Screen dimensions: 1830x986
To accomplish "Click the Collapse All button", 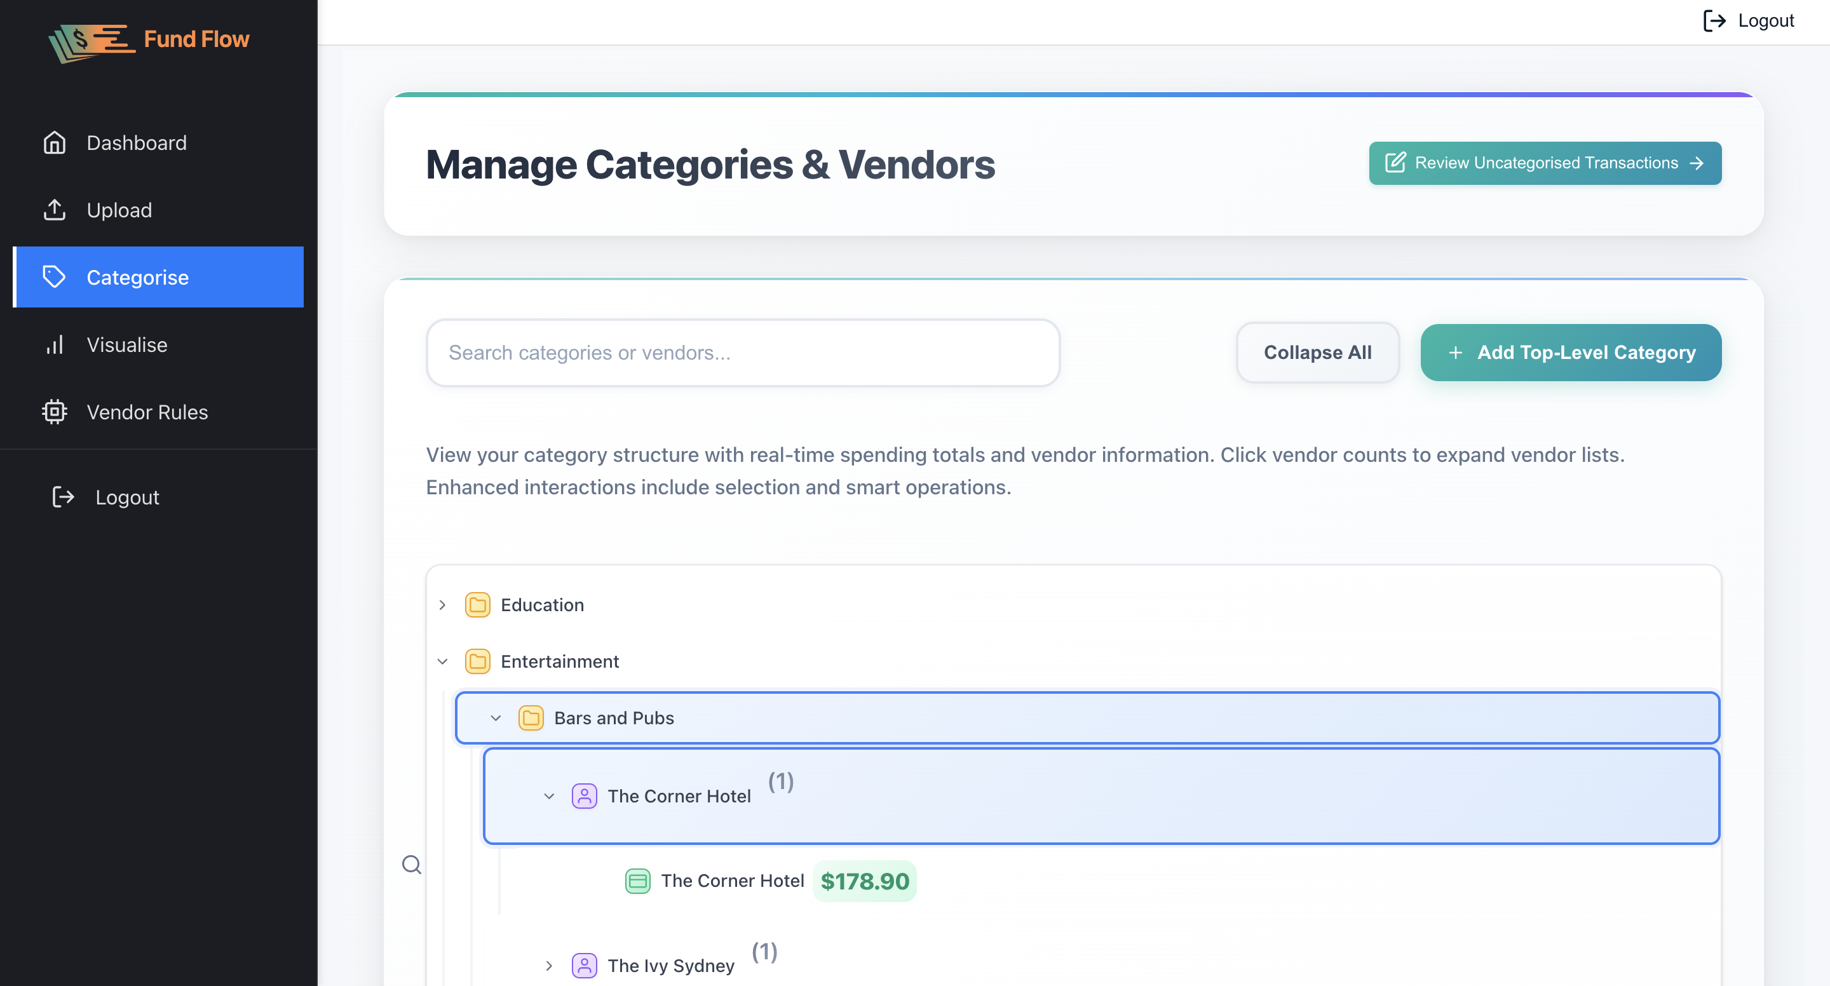I will [x=1317, y=353].
